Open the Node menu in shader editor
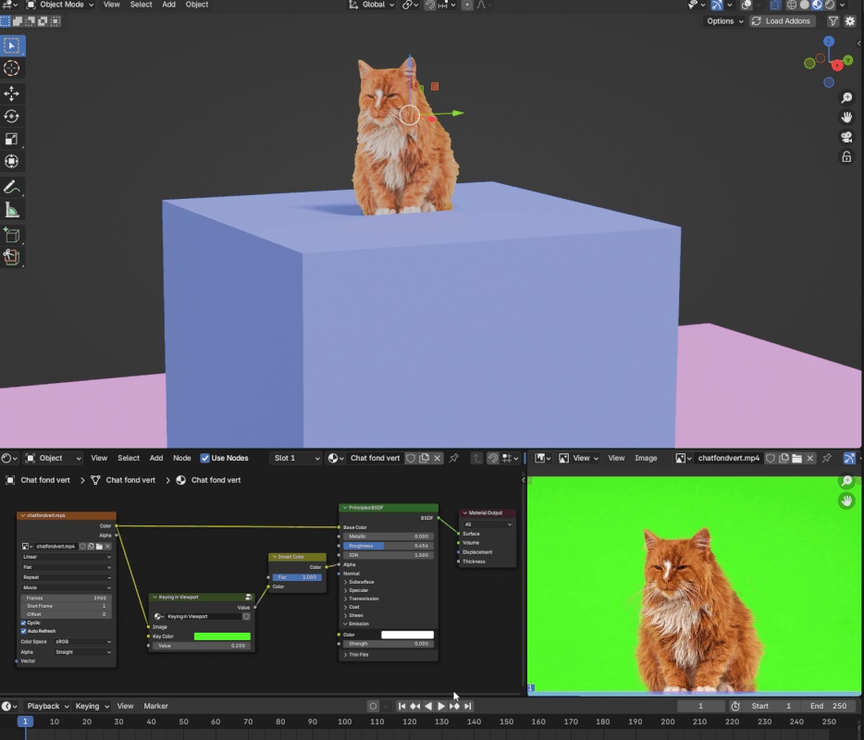This screenshot has height=740, width=864. point(182,458)
